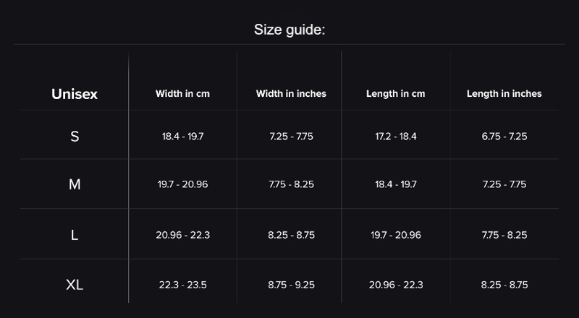579x318 pixels.
Task: Click the 20.96 - 22.3 length cell for XL
Action: coord(395,285)
